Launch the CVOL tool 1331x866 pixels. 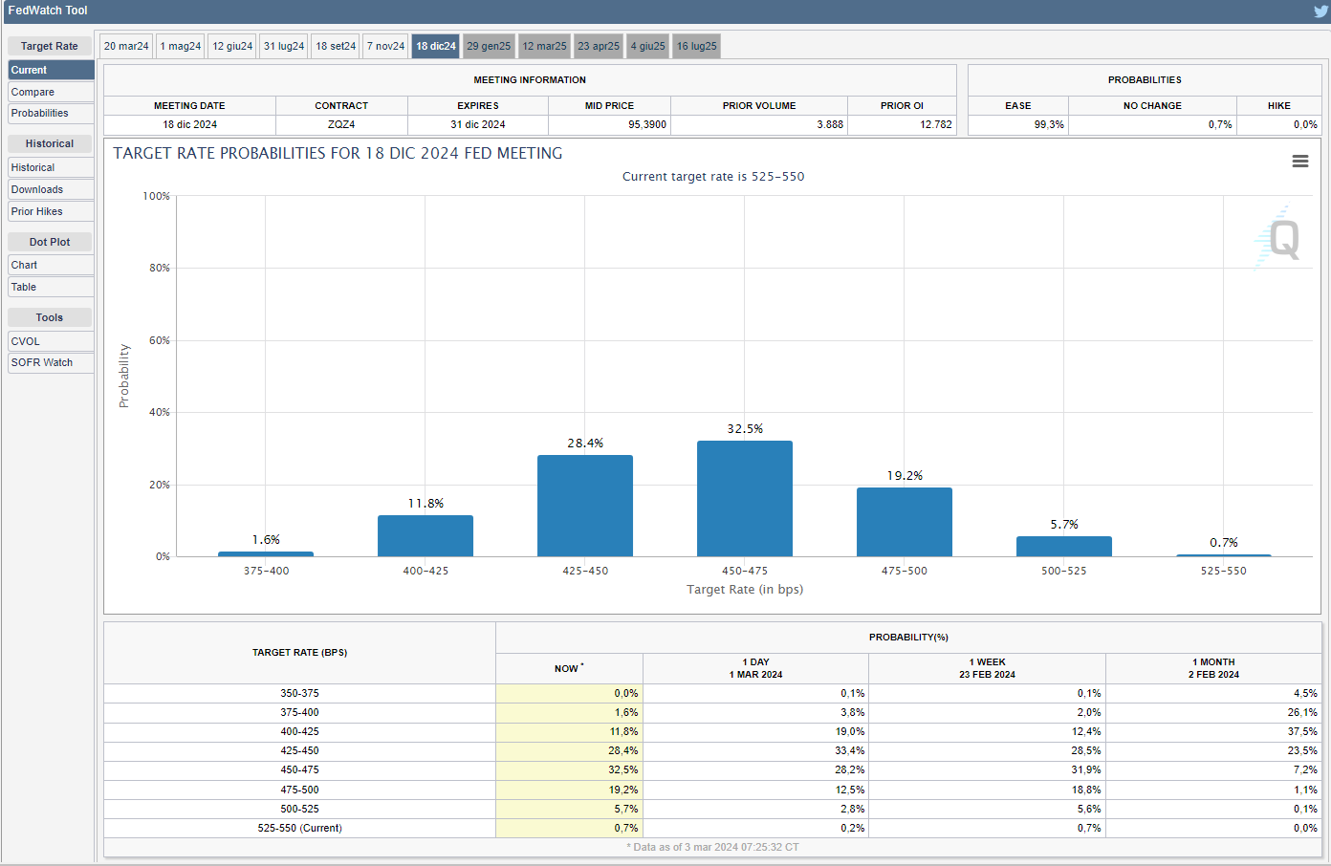click(x=51, y=341)
